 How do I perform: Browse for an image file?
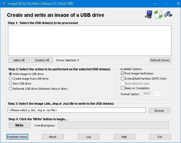pyautogui.click(x=160, y=111)
